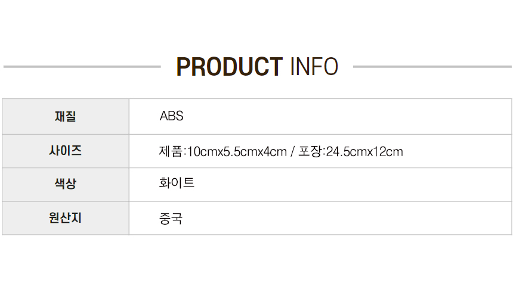Click the 중국 origin value
Image resolution: width=513 pixels, height=298 pixels.
pos(171,218)
